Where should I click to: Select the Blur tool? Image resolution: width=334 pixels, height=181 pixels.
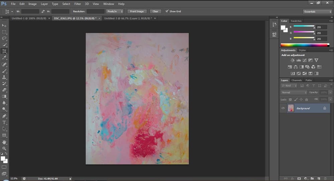click(4, 103)
